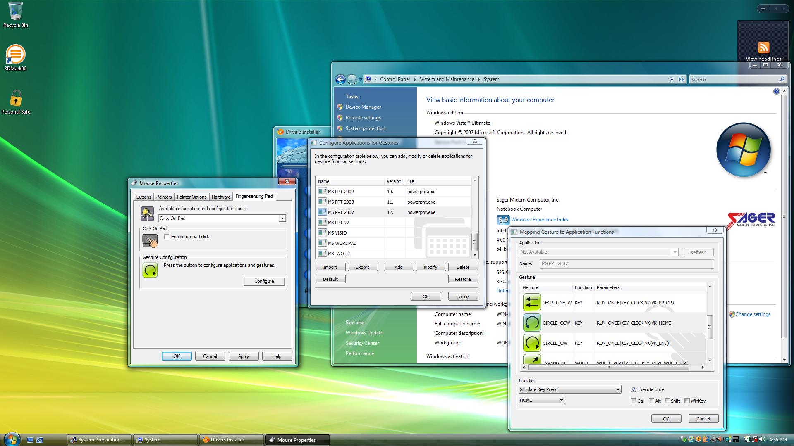The width and height of the screenshot is (794, 446).
Task: Click the gesture list horizontal scrollbar thumb
Action: tap(608, 367)
